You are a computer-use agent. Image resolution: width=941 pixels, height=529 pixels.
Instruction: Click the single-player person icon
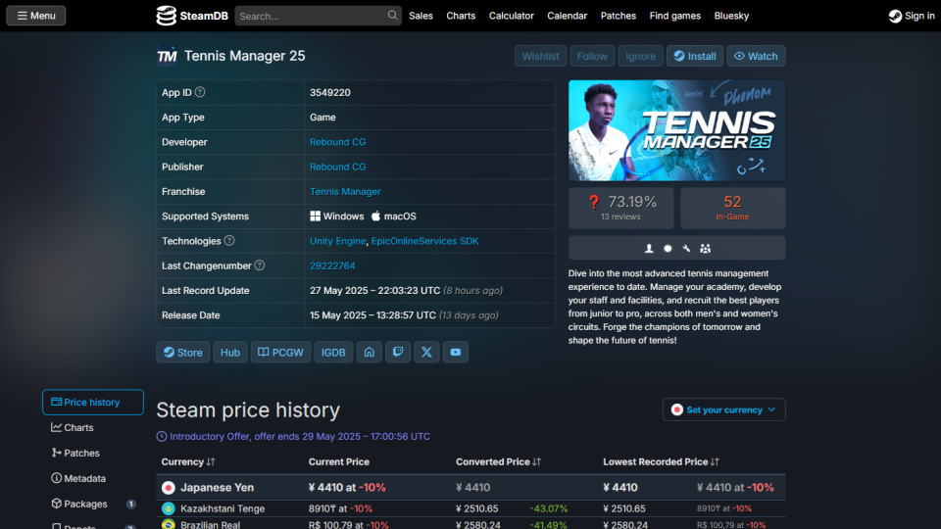click(x=649, y=248)
